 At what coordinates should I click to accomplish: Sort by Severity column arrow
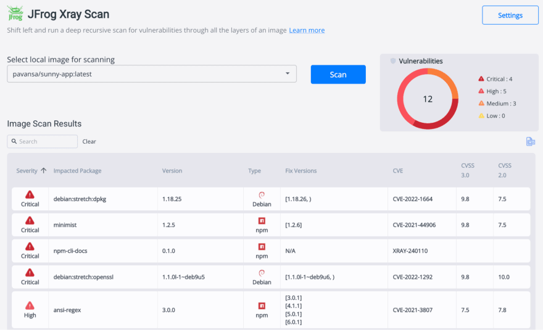point(44,170)
